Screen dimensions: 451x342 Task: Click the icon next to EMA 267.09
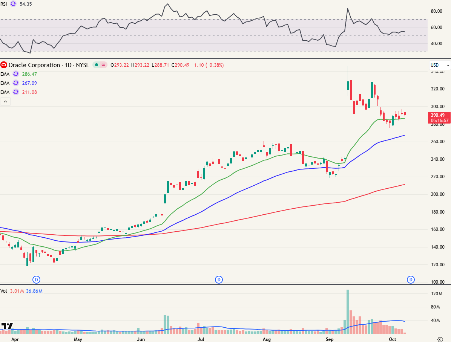click(16, 83)
